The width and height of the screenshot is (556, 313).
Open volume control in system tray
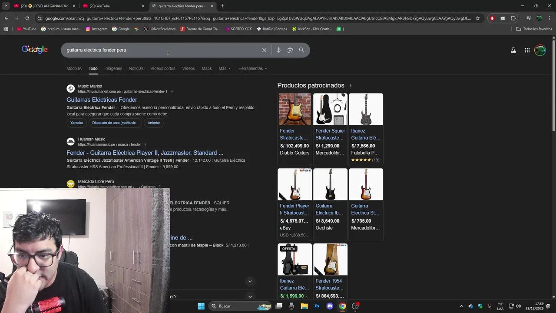(x=518, y=306)
